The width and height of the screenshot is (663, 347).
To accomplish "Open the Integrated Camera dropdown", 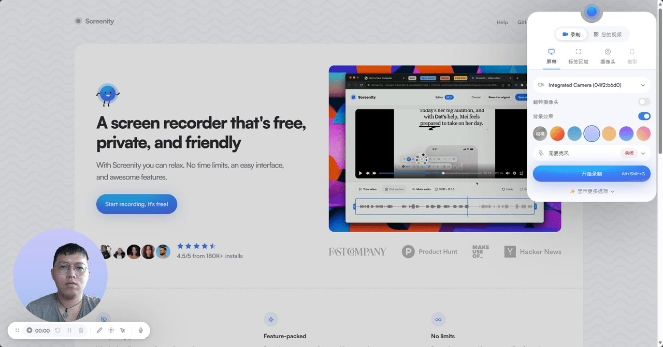I will (x=592, y=85).
